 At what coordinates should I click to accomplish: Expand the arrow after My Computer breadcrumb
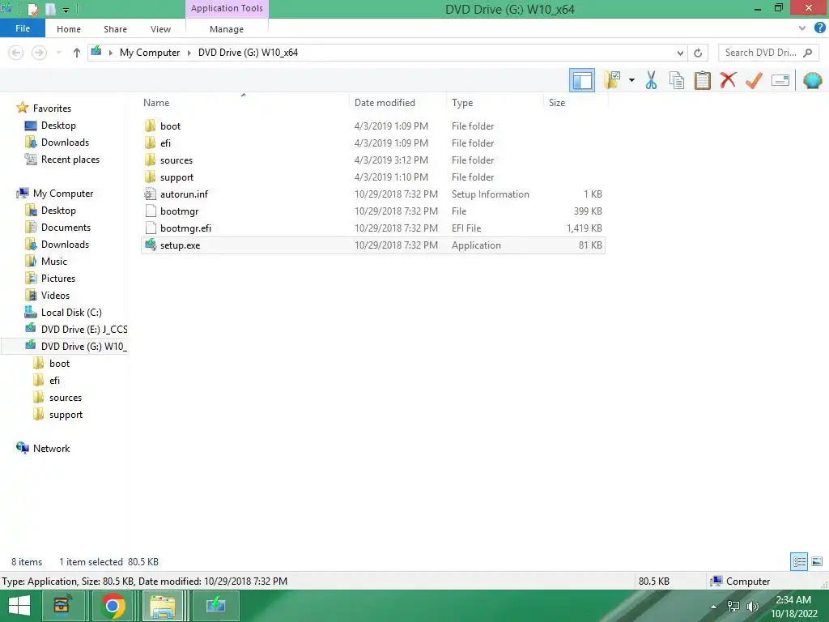tap(189, 53)
